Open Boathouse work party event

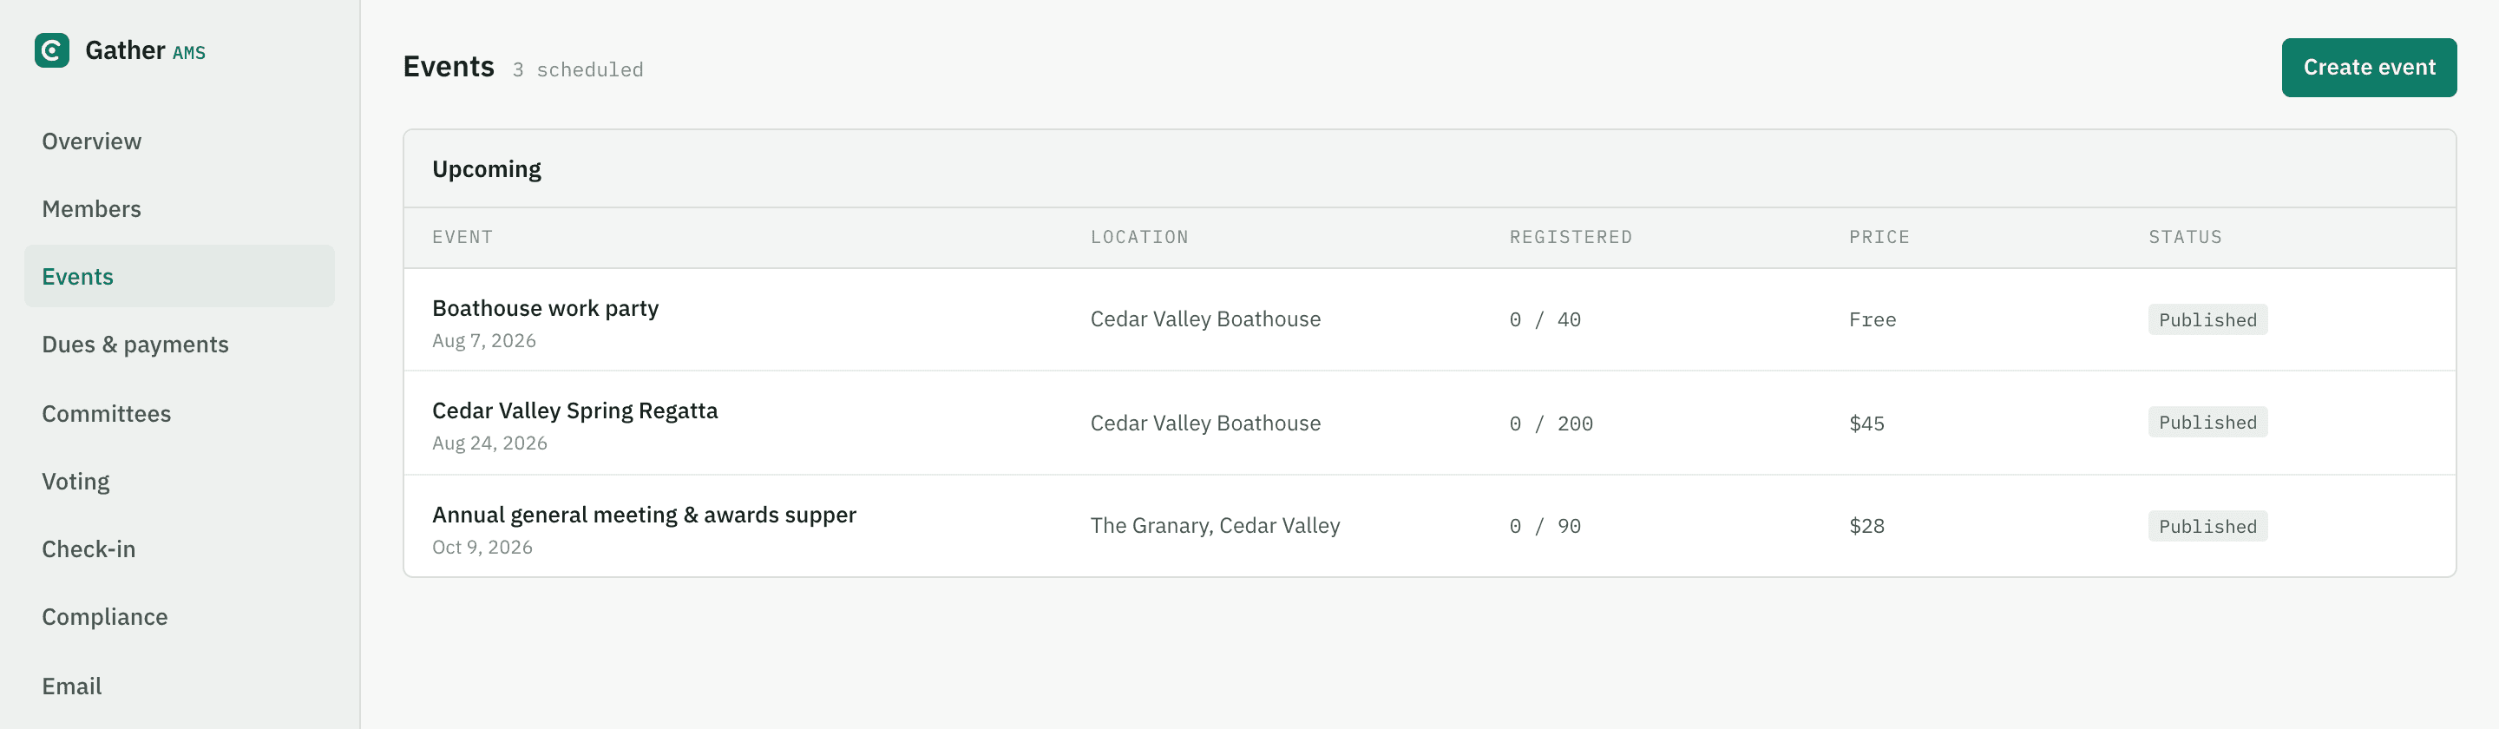click(x=545, y=308)
